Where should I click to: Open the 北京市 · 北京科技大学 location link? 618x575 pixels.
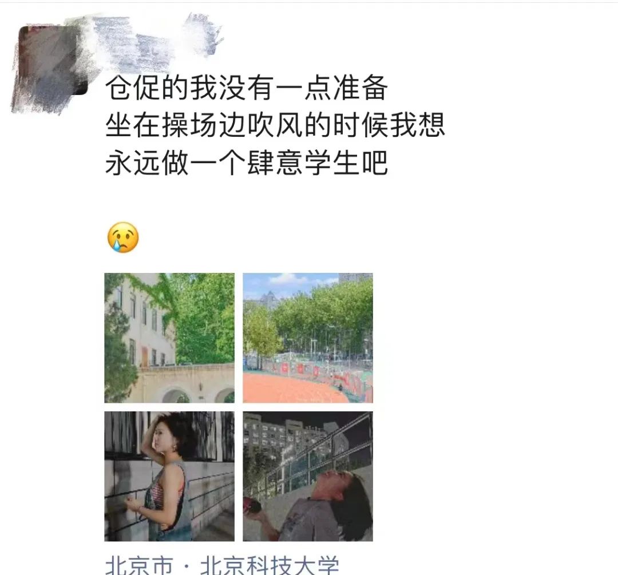point(222,565)
